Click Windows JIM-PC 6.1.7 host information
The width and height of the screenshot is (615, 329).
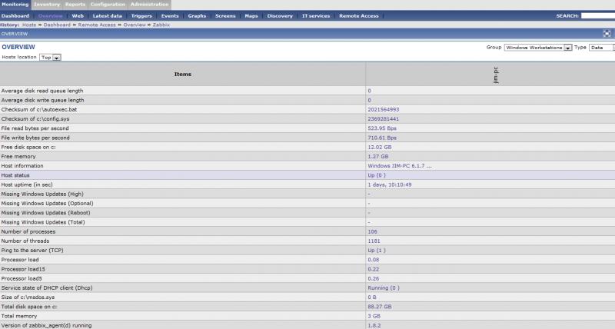pyautogui.click(x=399, y=166)
